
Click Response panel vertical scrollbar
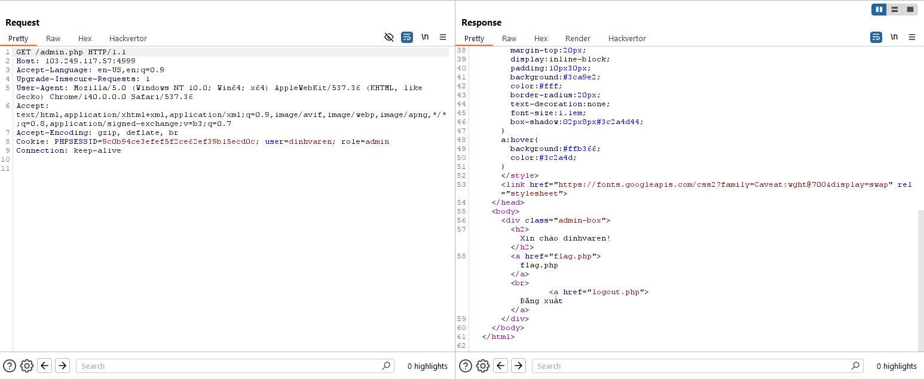(920, 281)
